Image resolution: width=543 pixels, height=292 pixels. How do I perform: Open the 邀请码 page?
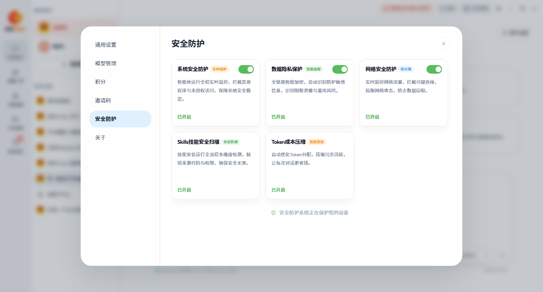pos(103,101)
